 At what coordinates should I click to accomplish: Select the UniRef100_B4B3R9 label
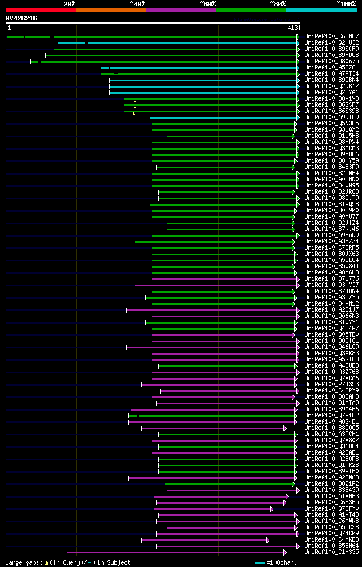tap(331, 167)
